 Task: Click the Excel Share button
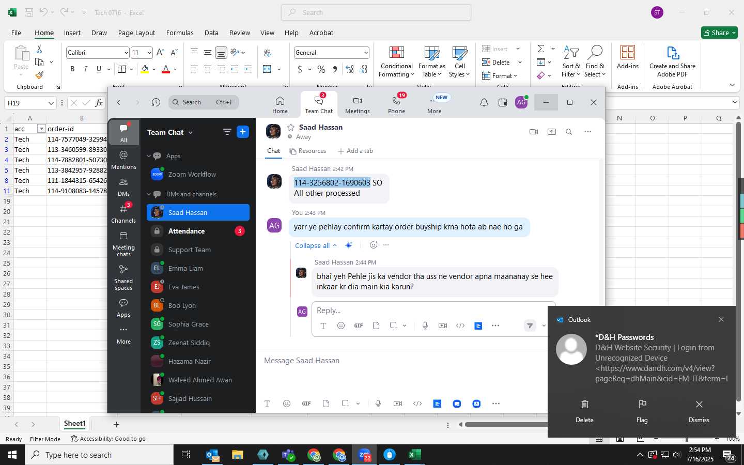pyautogui.click(x=719, y=33)
